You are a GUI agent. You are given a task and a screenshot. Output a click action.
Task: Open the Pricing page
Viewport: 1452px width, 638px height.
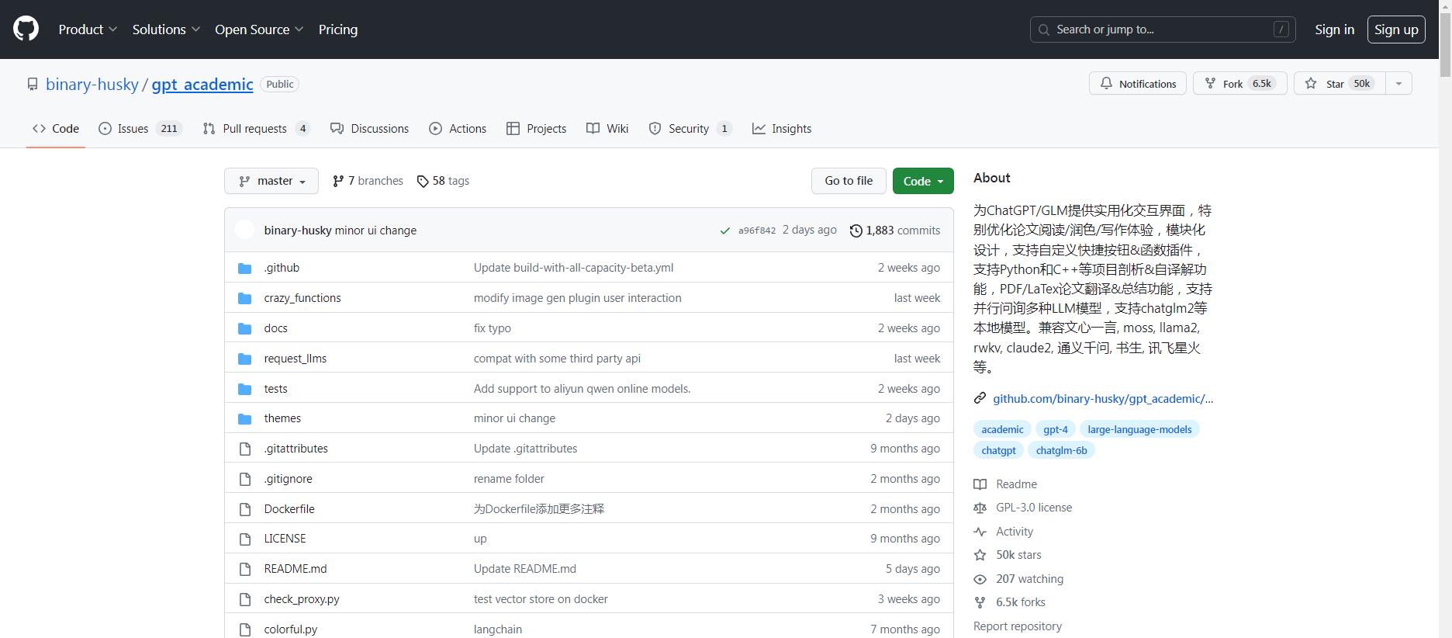[x=338, y=29]
